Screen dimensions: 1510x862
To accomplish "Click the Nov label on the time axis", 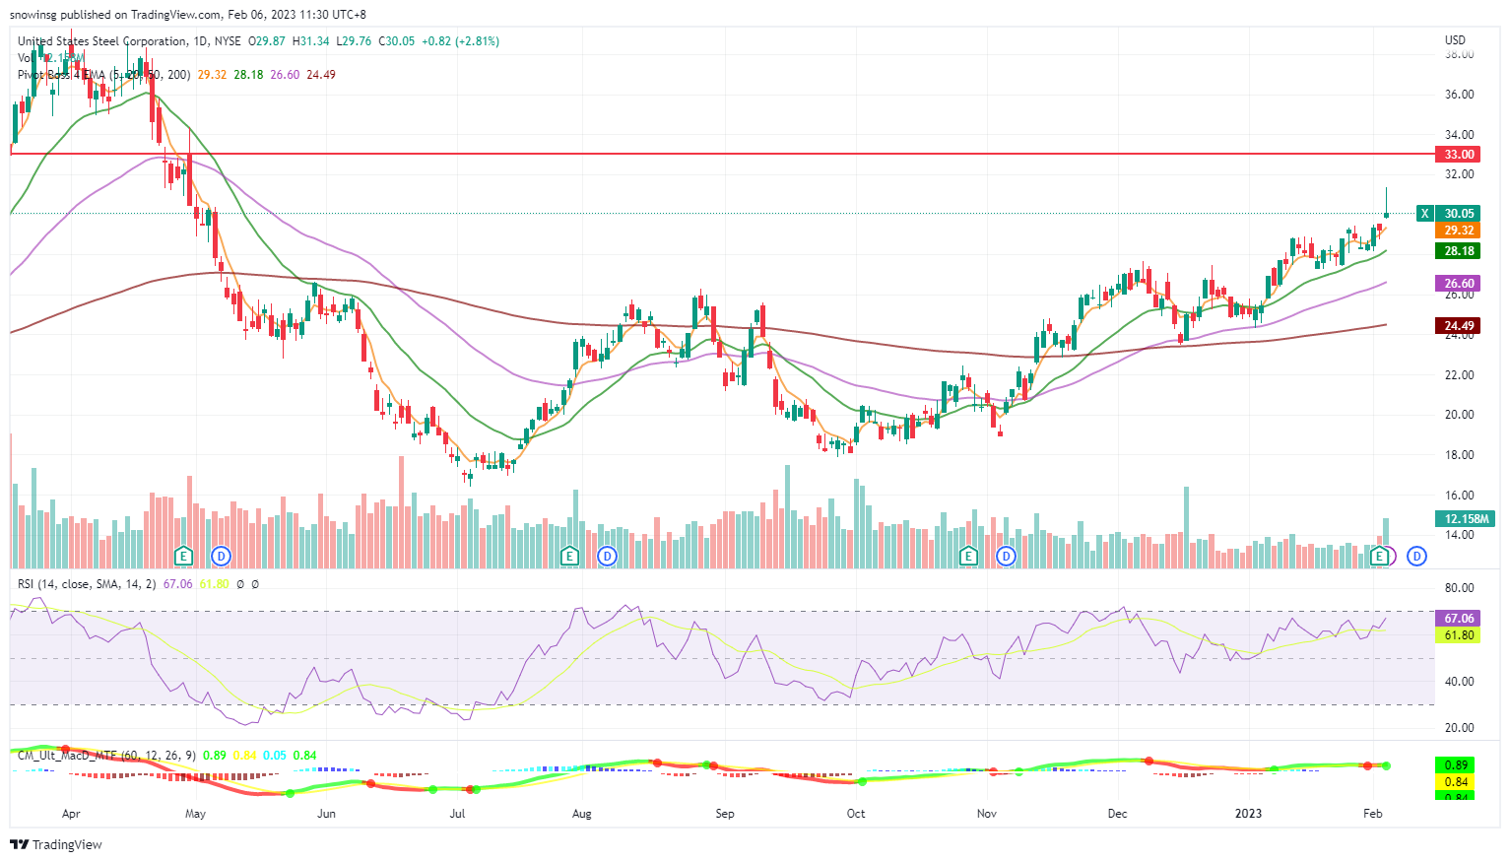I will (987, 814).
